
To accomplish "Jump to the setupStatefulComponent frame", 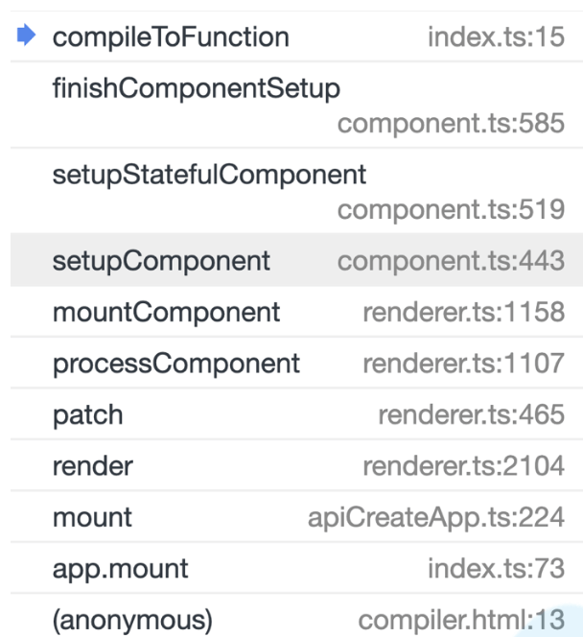I will tap(209, 176).
